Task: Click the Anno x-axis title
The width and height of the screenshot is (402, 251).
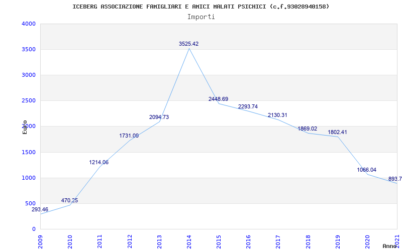Action: (389, 246)
